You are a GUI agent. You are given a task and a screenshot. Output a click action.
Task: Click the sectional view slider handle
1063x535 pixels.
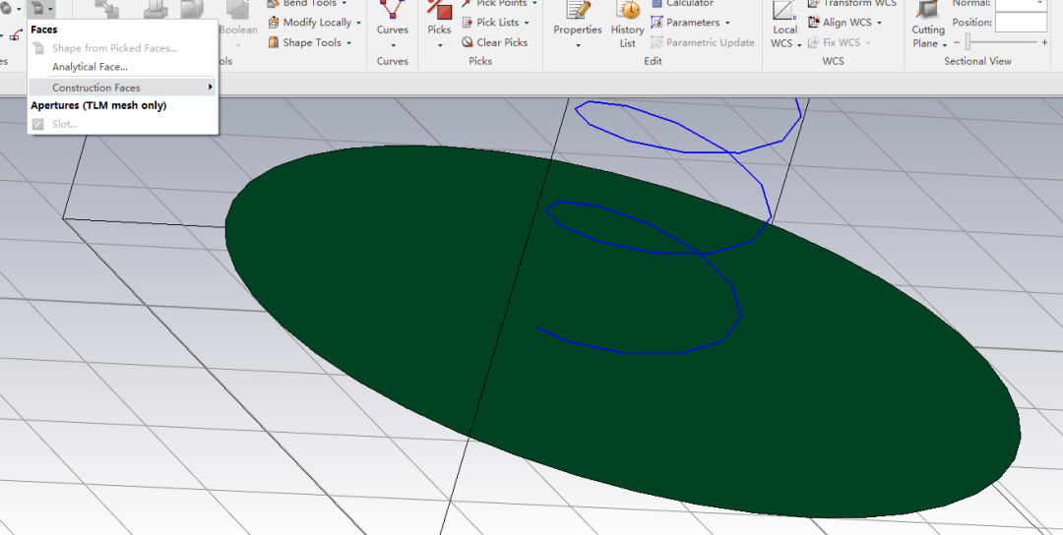pyautogui.click(x=969, y=42)
